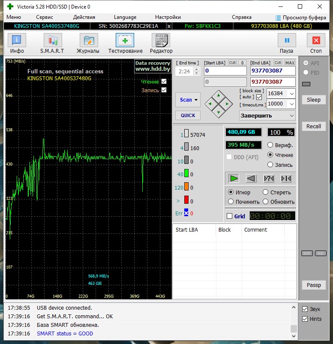Click the MAX button for End LBA
Viewport: 333px width, 344px height.
[290, 63]
